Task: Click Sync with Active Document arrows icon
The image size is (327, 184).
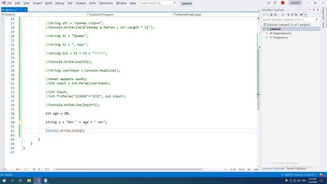Action: click(x=288, y=15)
